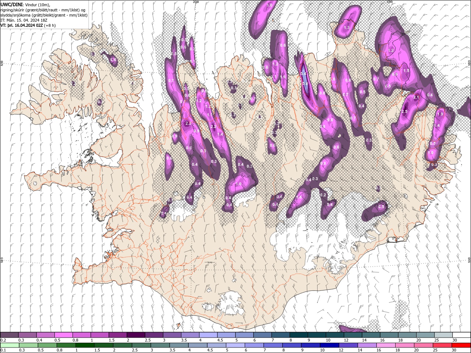The width and height of the screenshot is (471, 353).
Task: Click the 'UWC/DINI: Vindur (10m),' title text
Action: coord(26,4)
